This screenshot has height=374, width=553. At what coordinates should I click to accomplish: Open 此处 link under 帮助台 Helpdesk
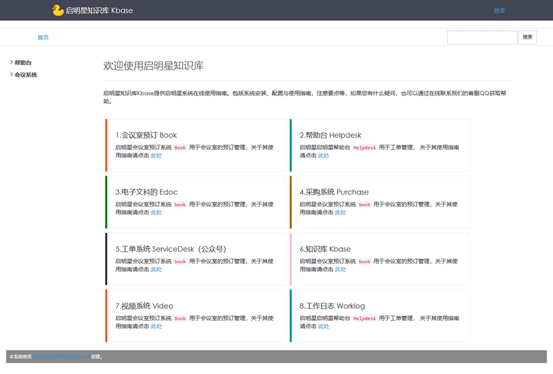click(324, 156)
